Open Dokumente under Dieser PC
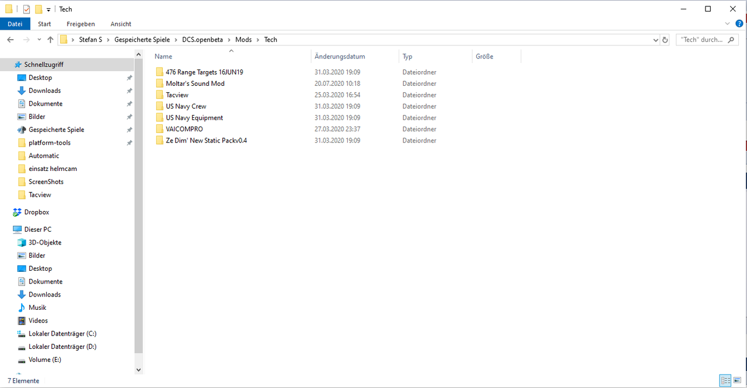Viewport: 747px width, 388px height. [x=46, y=281]
